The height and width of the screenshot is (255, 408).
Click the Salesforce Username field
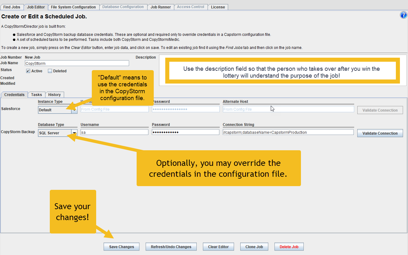[115, 109]
